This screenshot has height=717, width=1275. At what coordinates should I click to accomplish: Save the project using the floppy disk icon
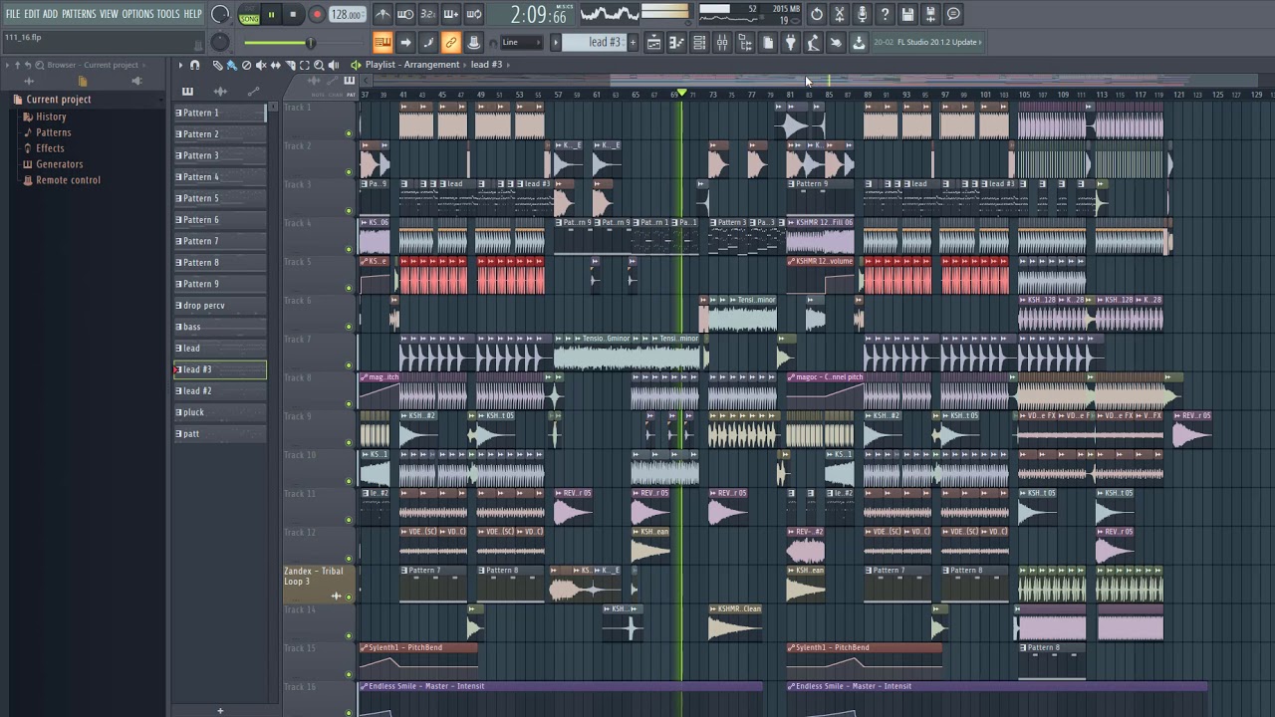pyautogui.click(x=907, y=14)
